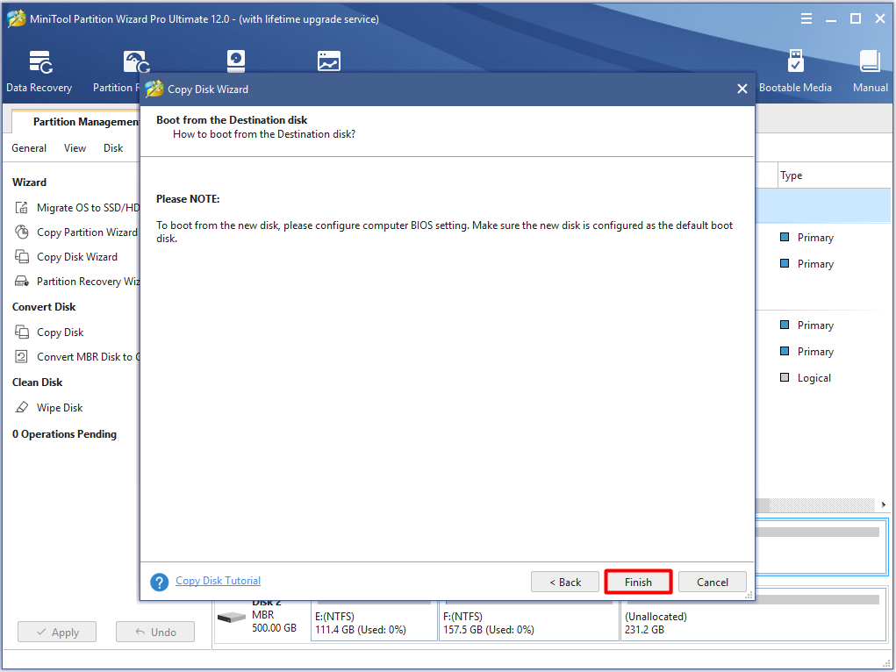This screenshot has width=896, height=672.
Task: Click Finish to complete the wizard
Action: click(638, 582)
